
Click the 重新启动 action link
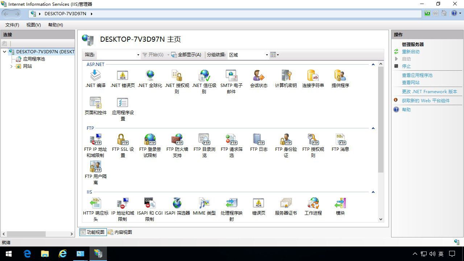coord(411,52)
